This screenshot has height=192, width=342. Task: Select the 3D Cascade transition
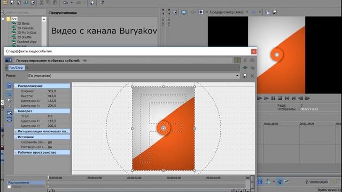[25, 28]
